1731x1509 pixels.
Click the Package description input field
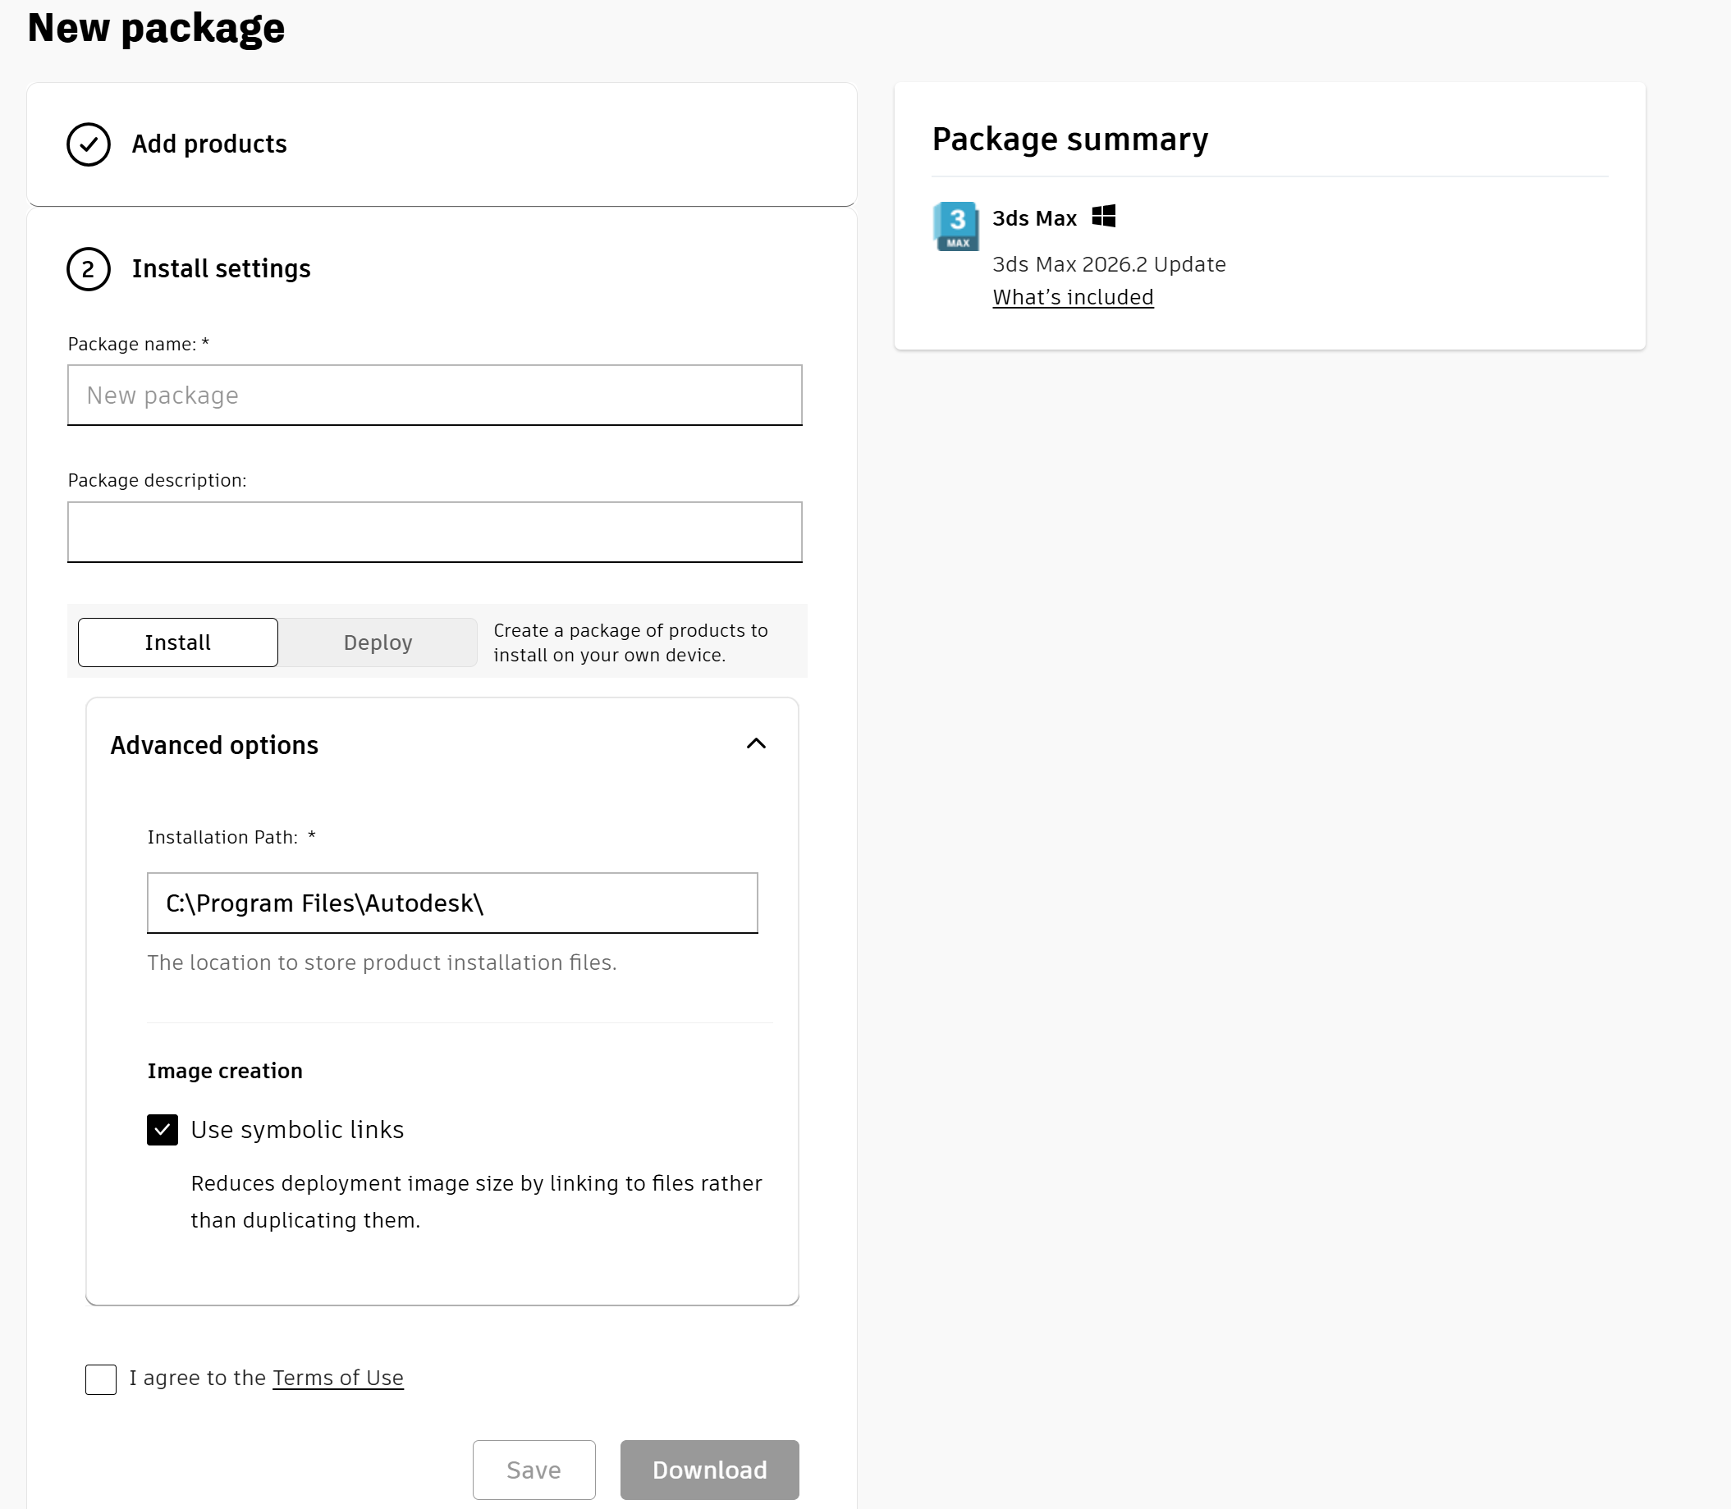pyautogui.click(x=434, y=532)
